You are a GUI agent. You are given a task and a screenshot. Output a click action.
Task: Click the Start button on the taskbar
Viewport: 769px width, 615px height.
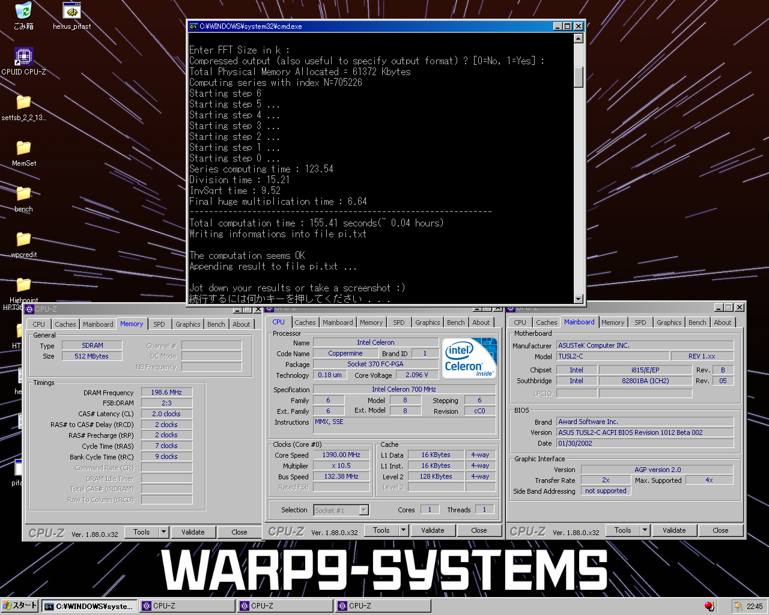pyautogui.click(x=20, y=606)
